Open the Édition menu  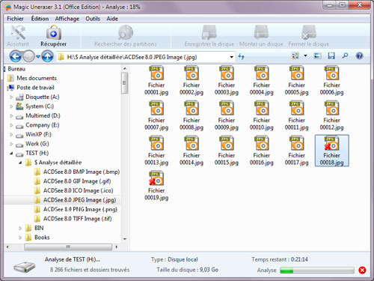coord(40,19)
